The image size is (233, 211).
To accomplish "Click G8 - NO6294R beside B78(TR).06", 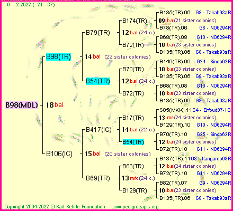I will pyautogui.click(x=215, y=28).
